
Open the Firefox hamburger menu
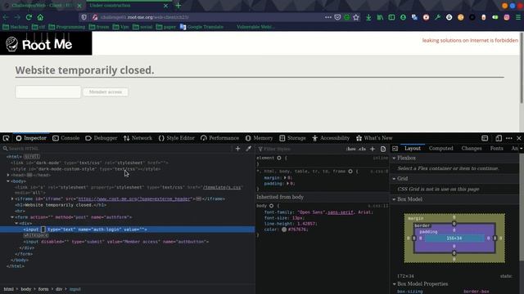pos(518,17)
